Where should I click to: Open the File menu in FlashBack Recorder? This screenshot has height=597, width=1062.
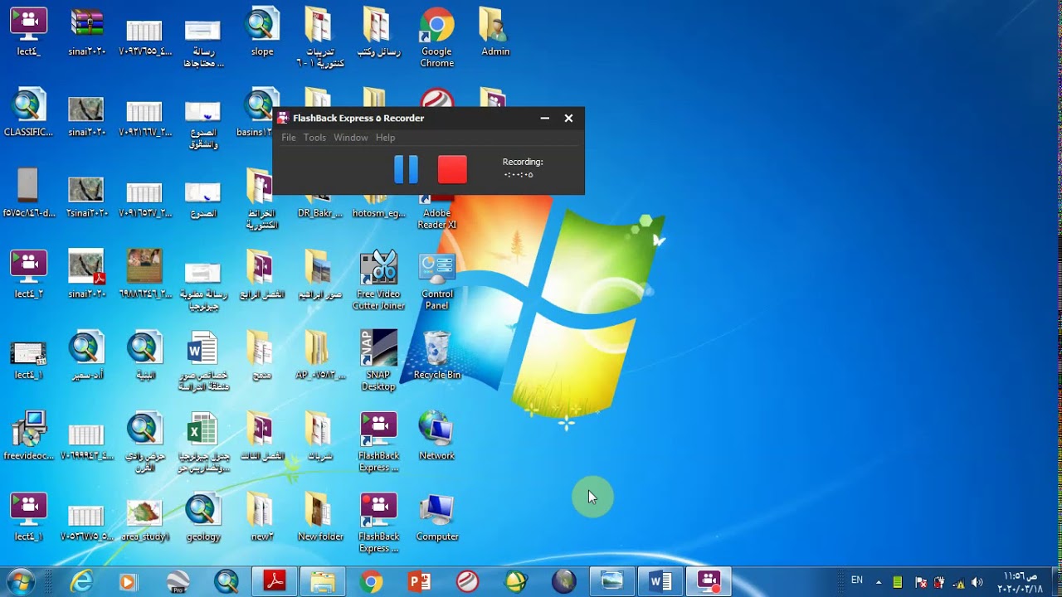(289, 138)
